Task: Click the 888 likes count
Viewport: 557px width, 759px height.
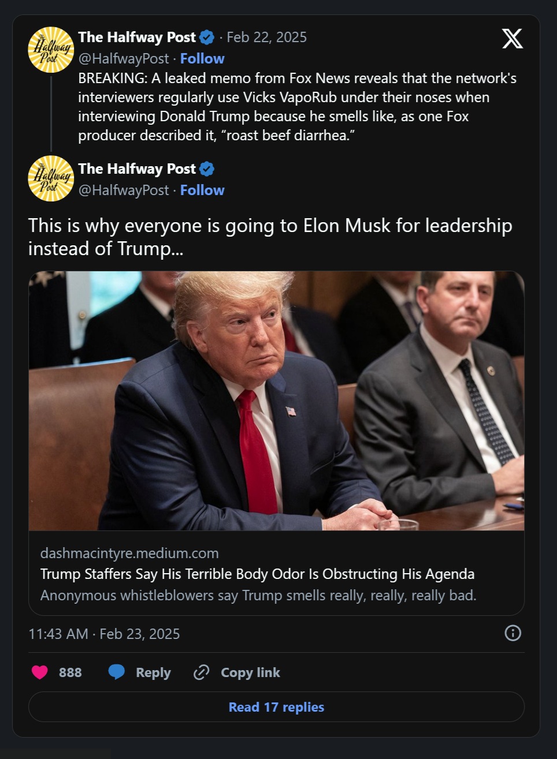Action: [x=70, y=672]
